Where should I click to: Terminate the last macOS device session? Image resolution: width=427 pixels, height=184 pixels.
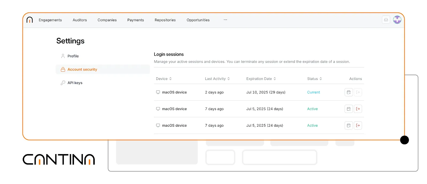[x=358, y=125]
